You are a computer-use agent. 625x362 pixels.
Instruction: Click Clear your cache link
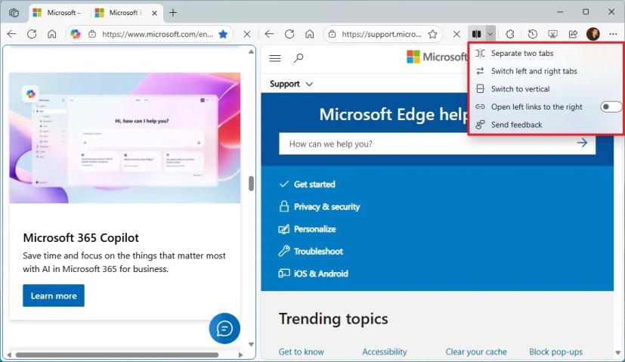click(476, 351)
